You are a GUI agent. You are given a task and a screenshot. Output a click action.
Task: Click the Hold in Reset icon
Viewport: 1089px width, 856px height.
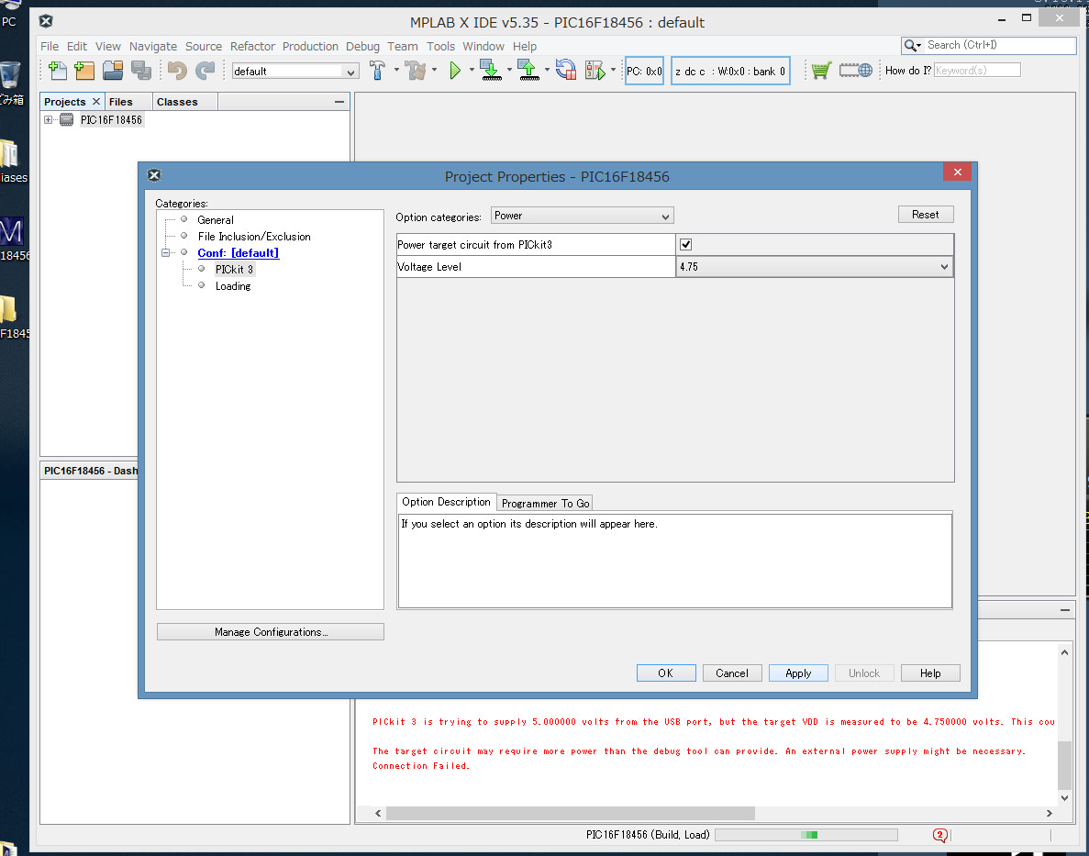566,70
